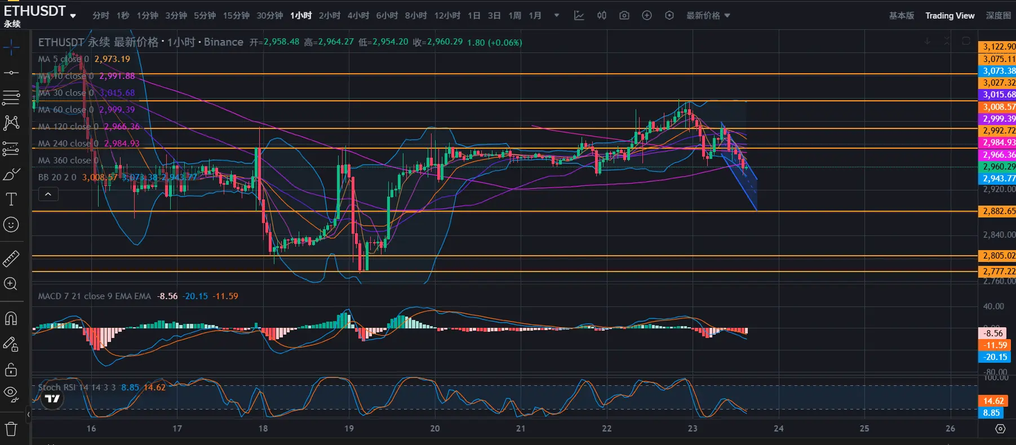Click the ETHUSDT 永续 chart title legend
1016x445 pixels.
pyautogui.click(x=141, y=42)
